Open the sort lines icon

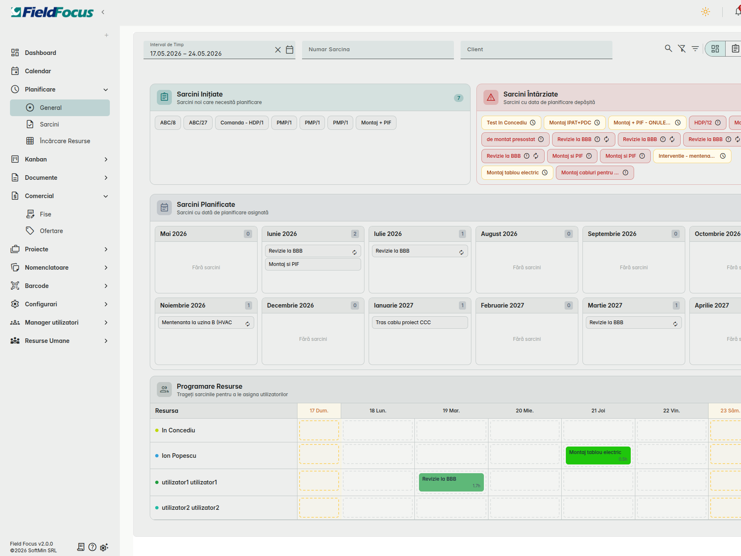[x=695, y=48]
